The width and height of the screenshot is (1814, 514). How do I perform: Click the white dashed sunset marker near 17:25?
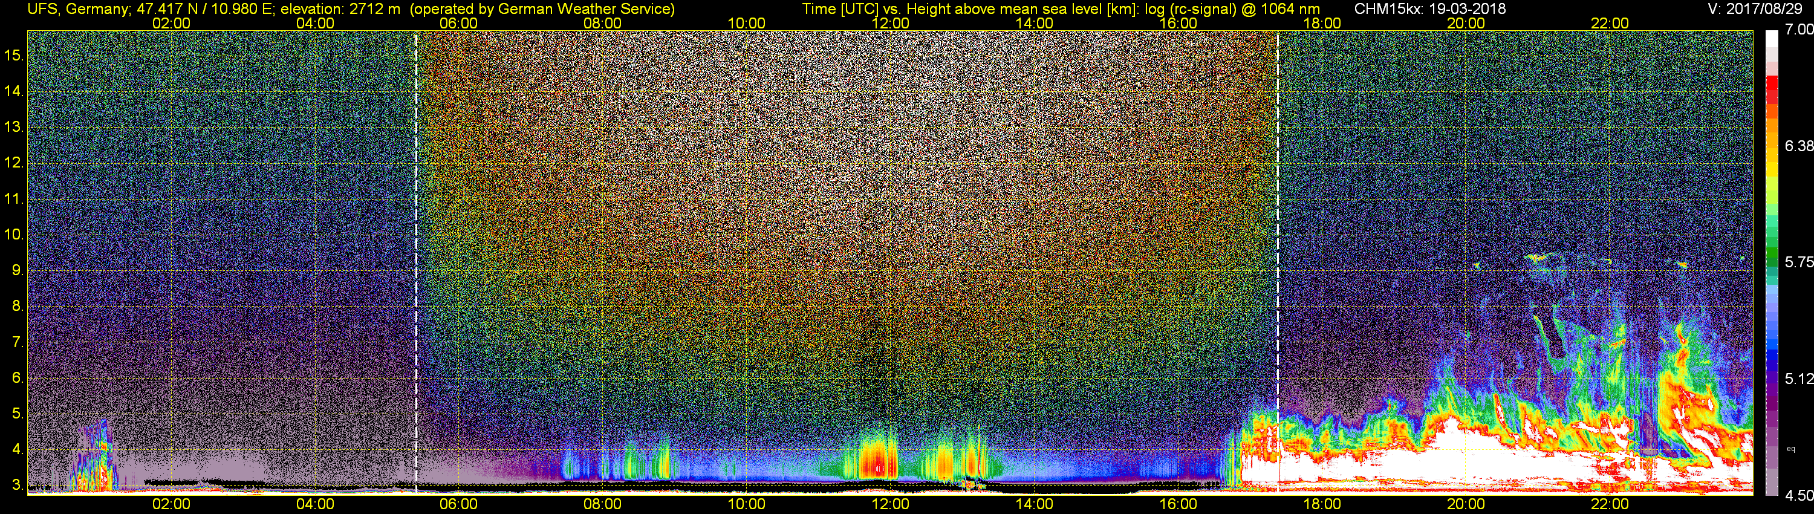1278,262
